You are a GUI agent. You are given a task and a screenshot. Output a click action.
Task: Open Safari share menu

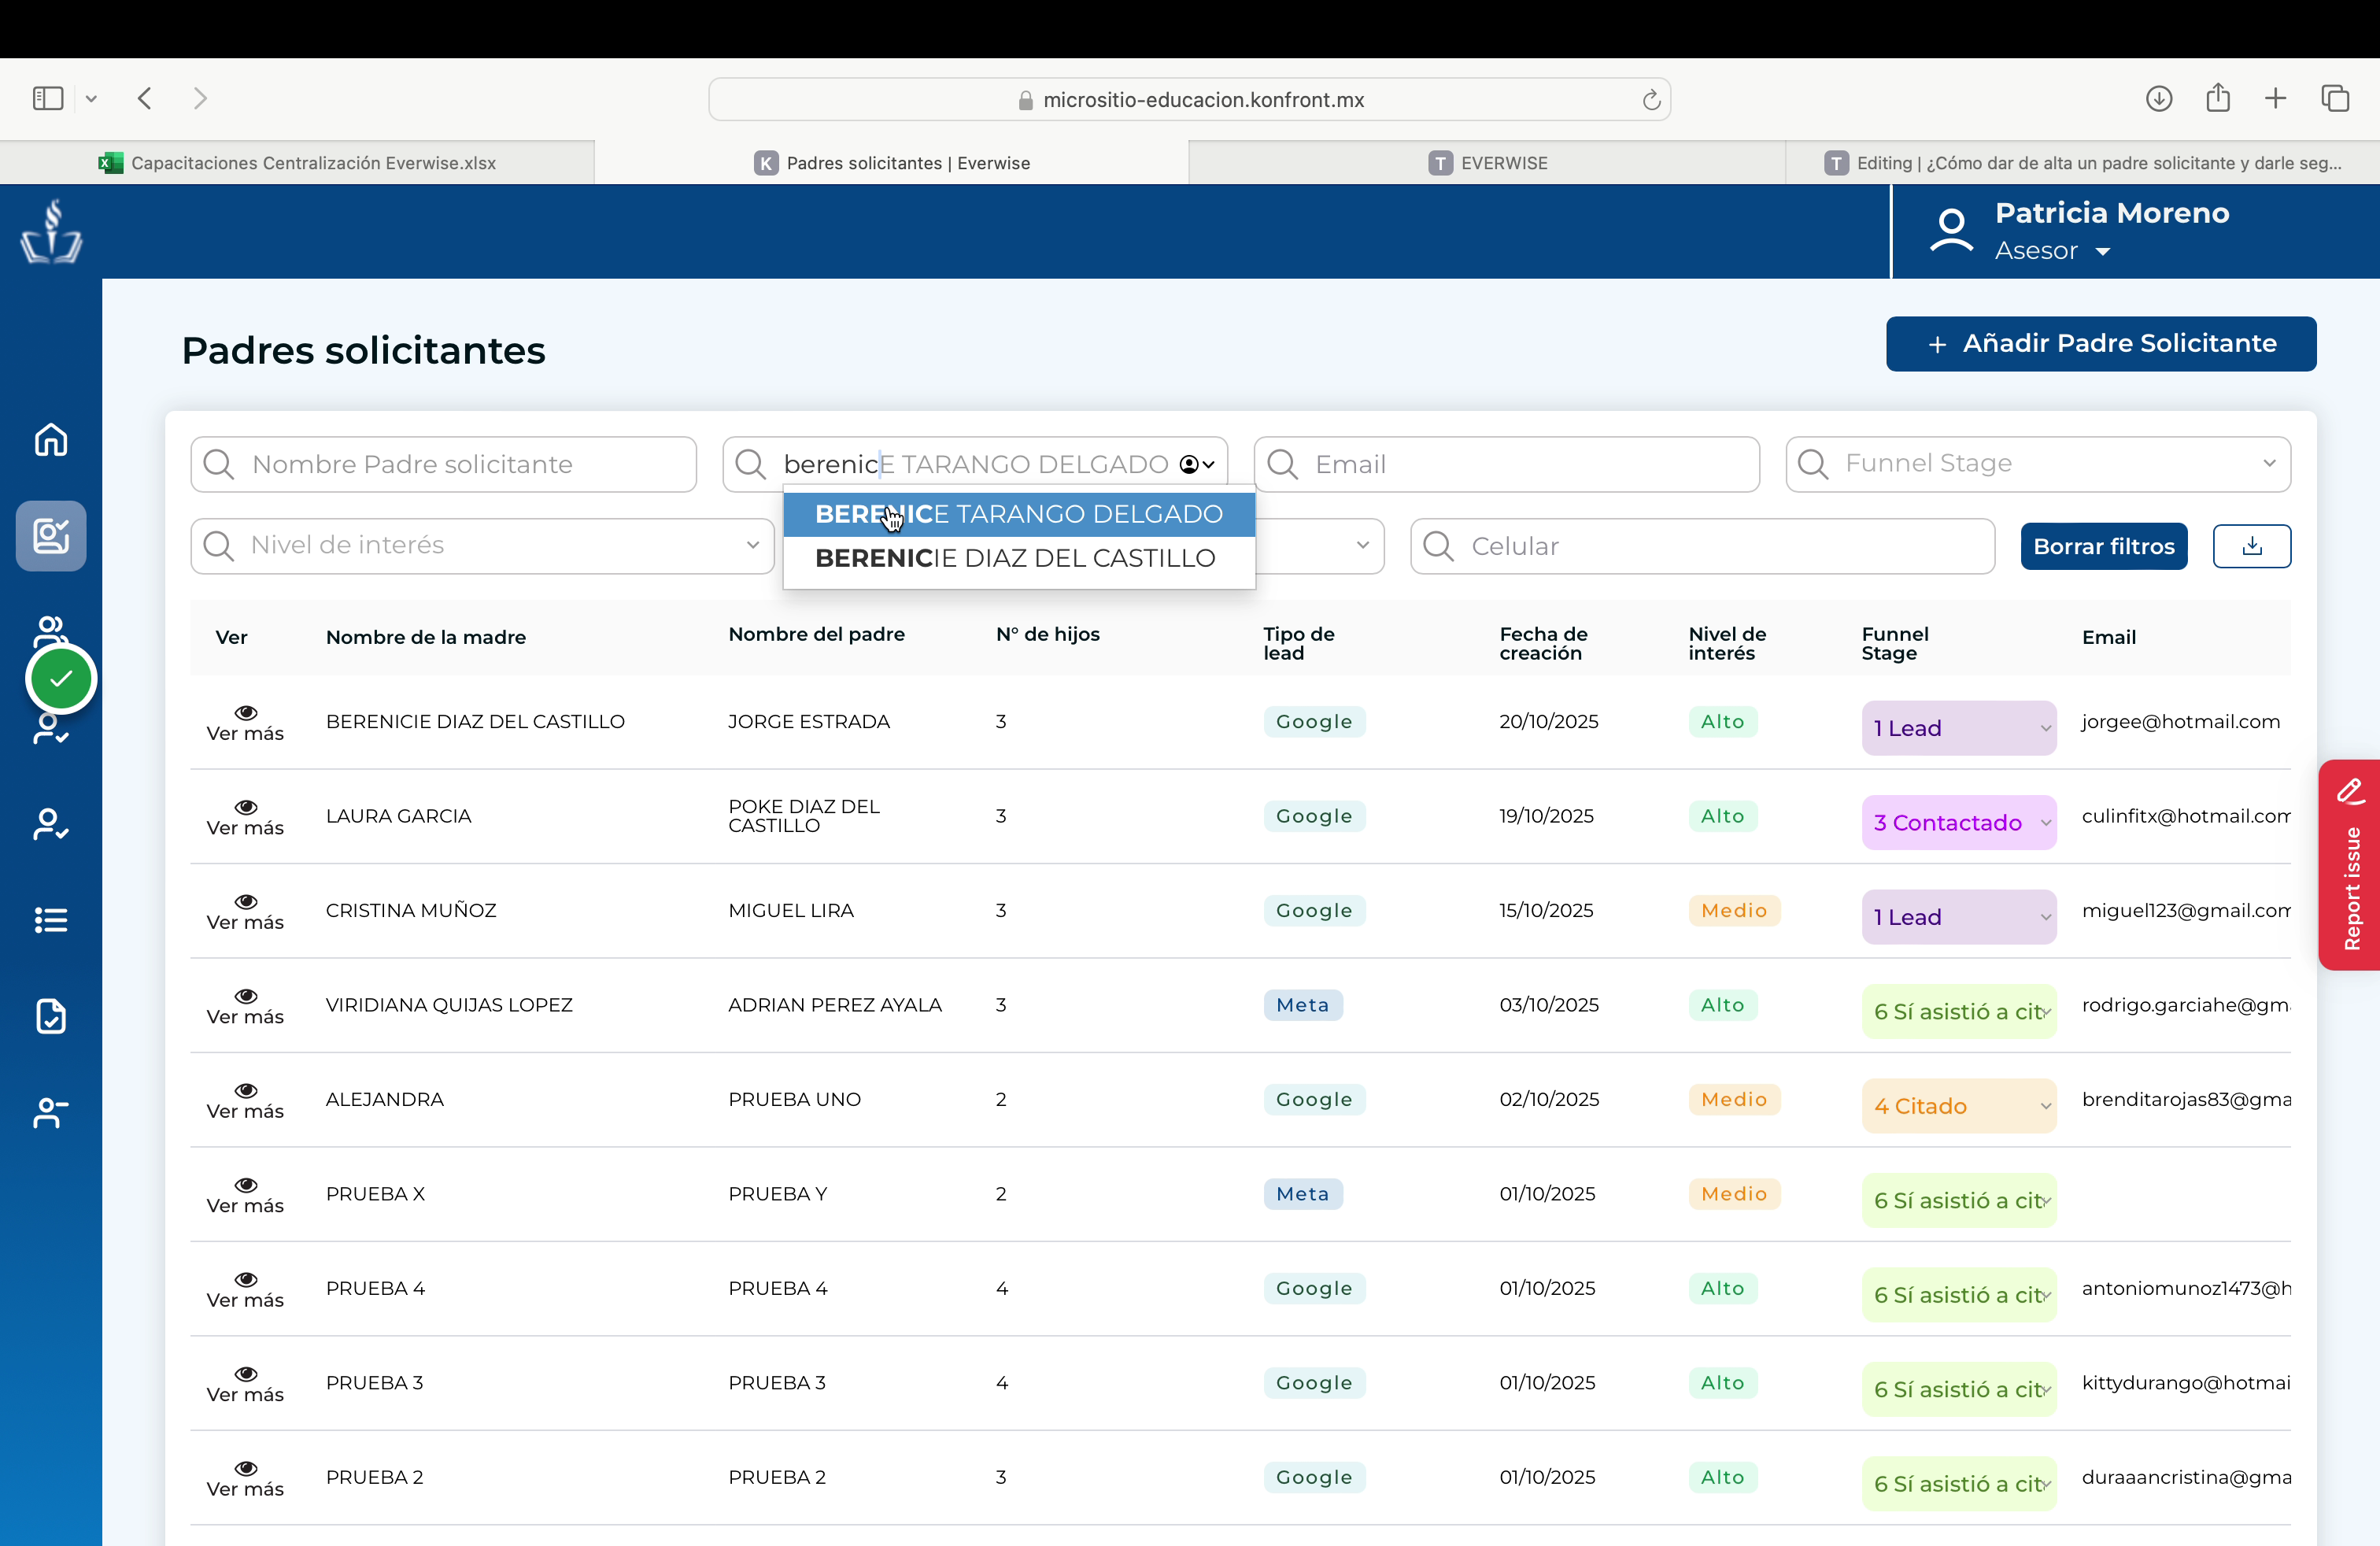click(x=2218, y=97)
